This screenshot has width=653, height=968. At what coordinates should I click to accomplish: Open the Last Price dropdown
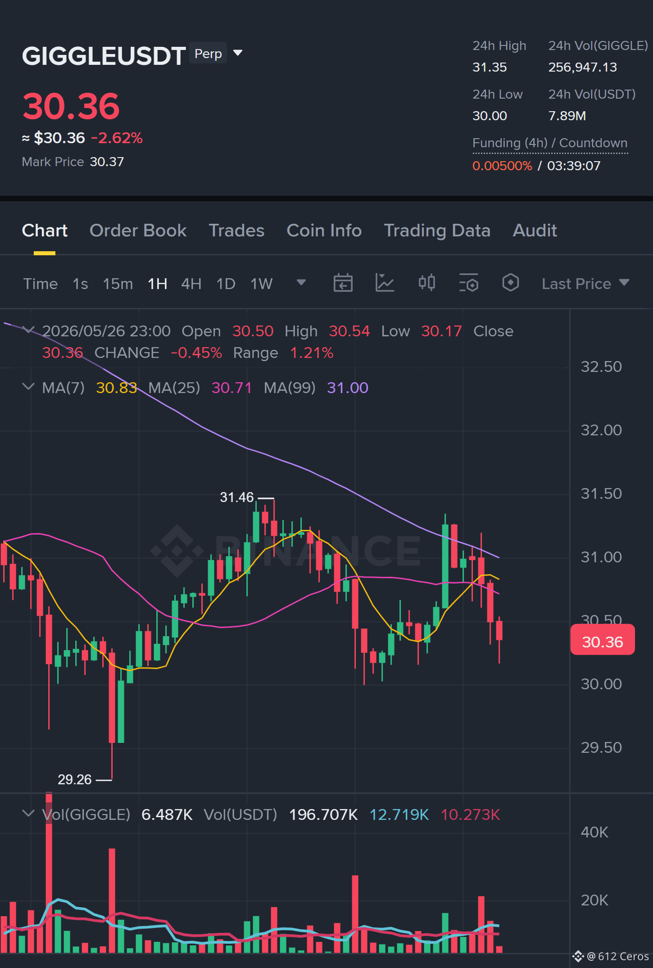click(x=585, y=284)
